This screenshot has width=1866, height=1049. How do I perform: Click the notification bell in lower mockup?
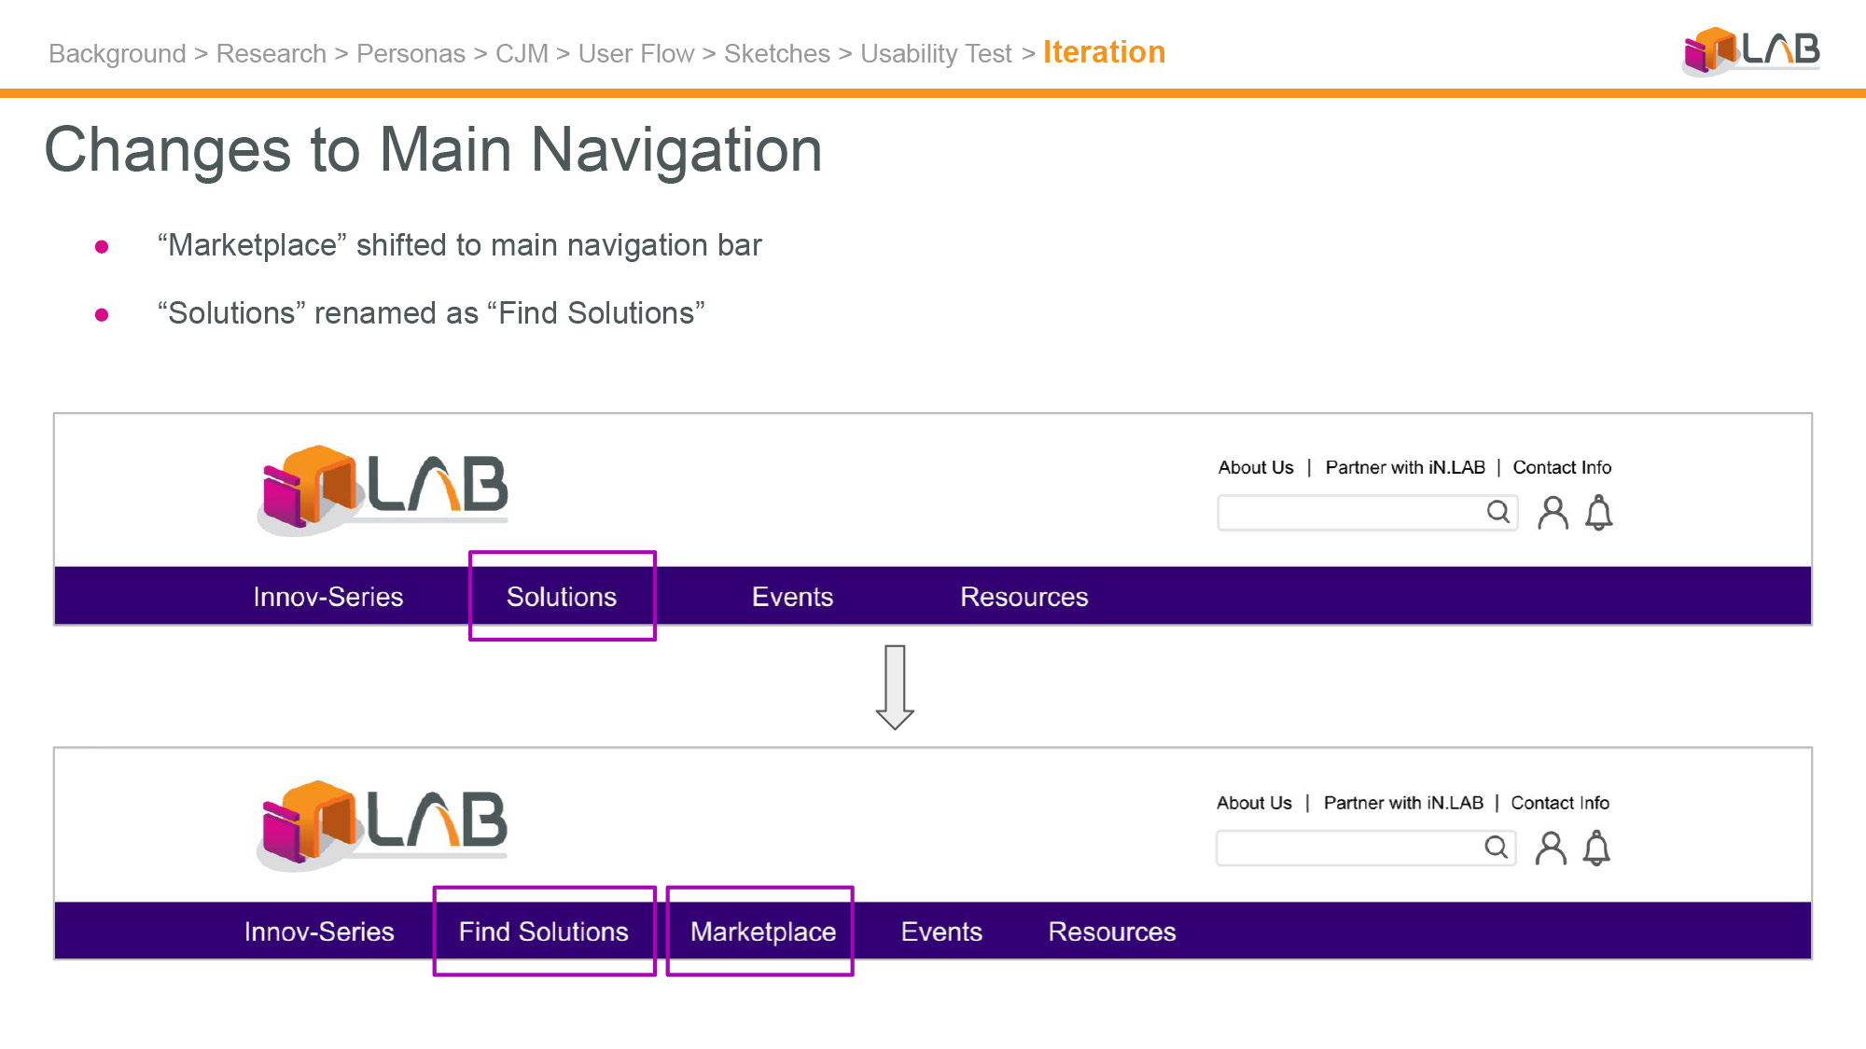pos(1597,849)
